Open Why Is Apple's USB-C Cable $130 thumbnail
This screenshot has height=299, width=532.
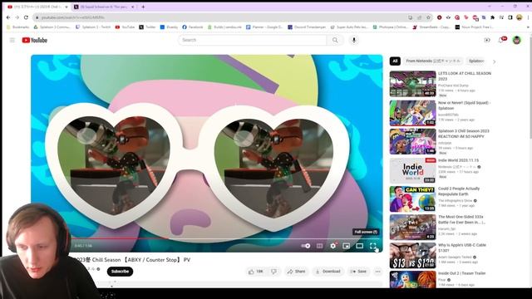pyautogui.click(x=412, y=255)
